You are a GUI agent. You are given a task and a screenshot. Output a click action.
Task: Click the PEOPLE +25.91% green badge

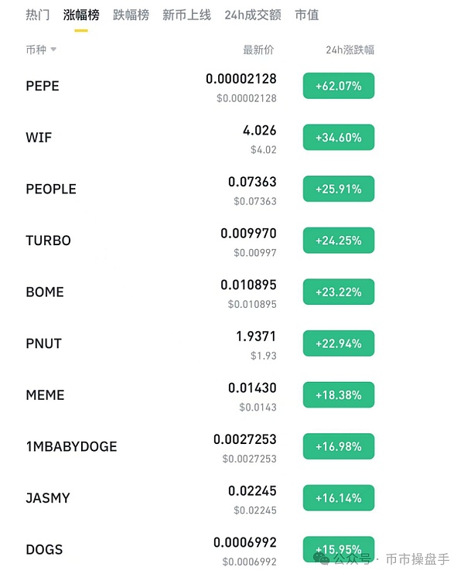pyautogui.click(x=339, y=189)
